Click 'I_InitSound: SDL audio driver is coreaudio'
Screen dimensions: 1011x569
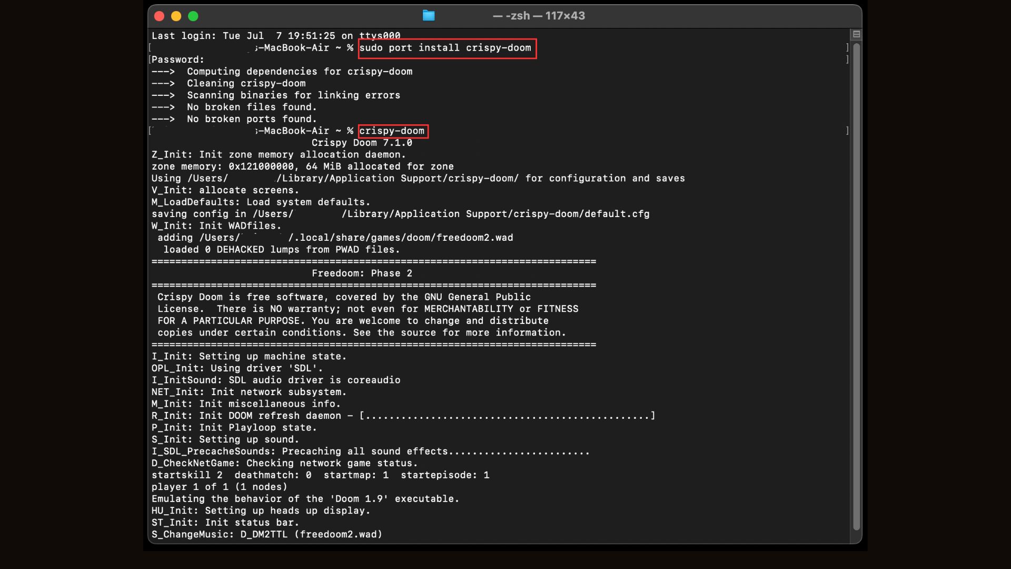(276, 380)
